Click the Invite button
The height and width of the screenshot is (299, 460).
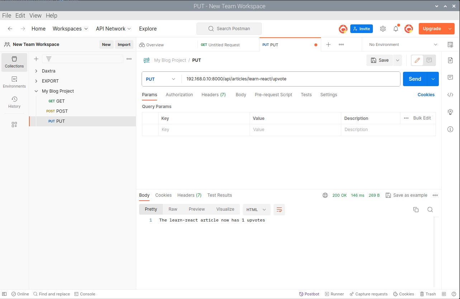tap(361, 29)
